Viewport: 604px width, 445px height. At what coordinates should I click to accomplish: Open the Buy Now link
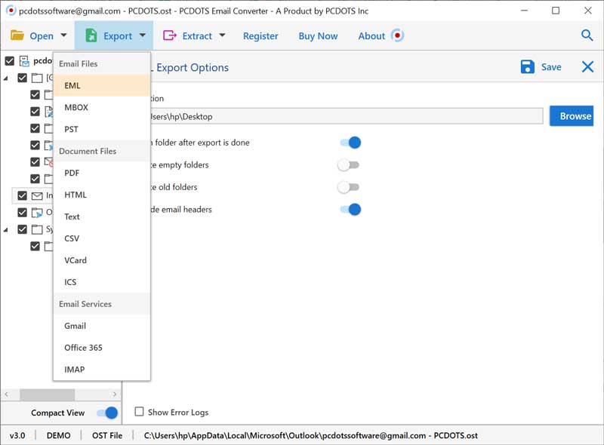(318, 35)
